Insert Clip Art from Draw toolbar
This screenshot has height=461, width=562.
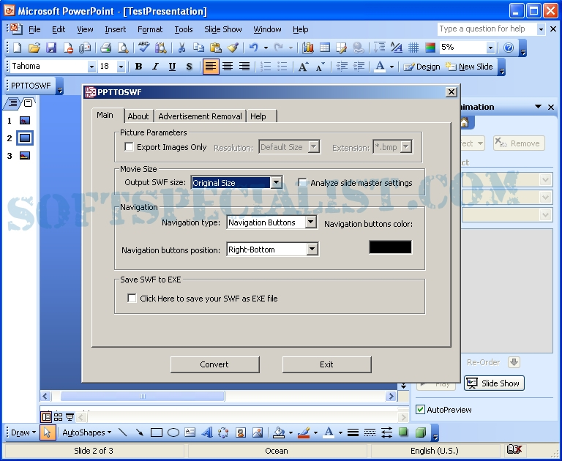241,432
